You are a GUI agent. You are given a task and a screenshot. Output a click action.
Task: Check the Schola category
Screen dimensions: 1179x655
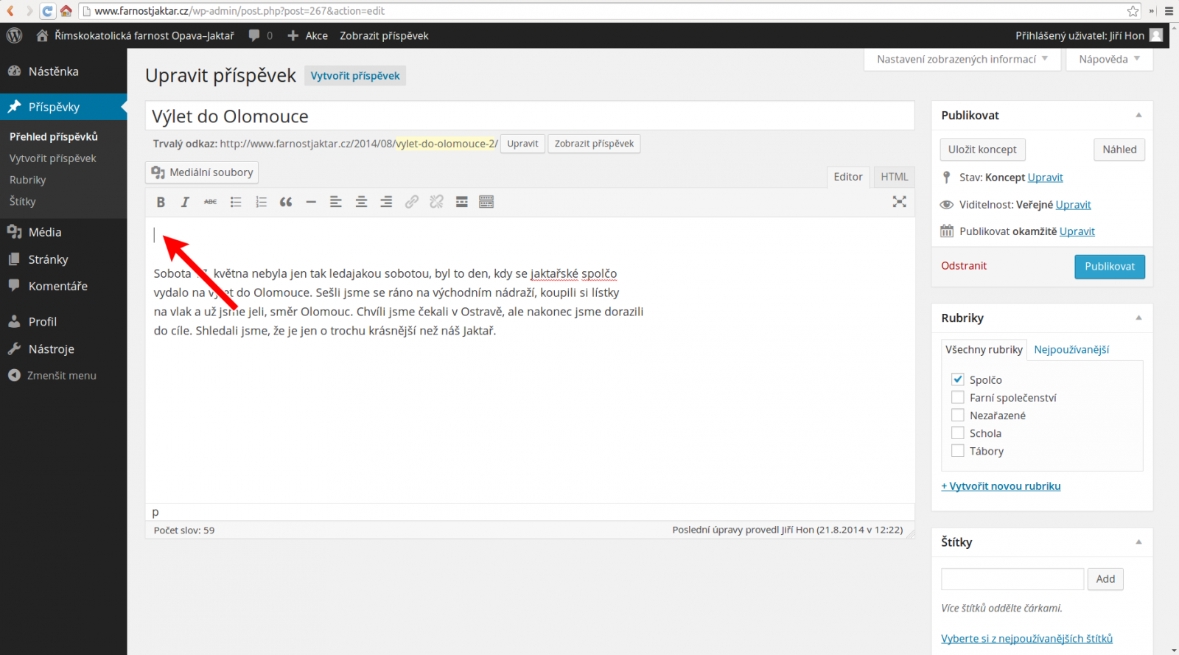(958, 432)
